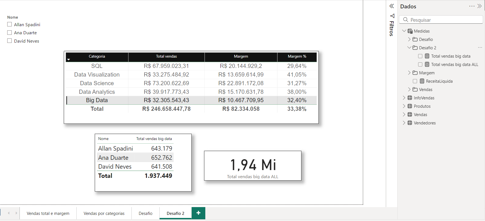Tick the Total vendas big data checkbox

420,56
